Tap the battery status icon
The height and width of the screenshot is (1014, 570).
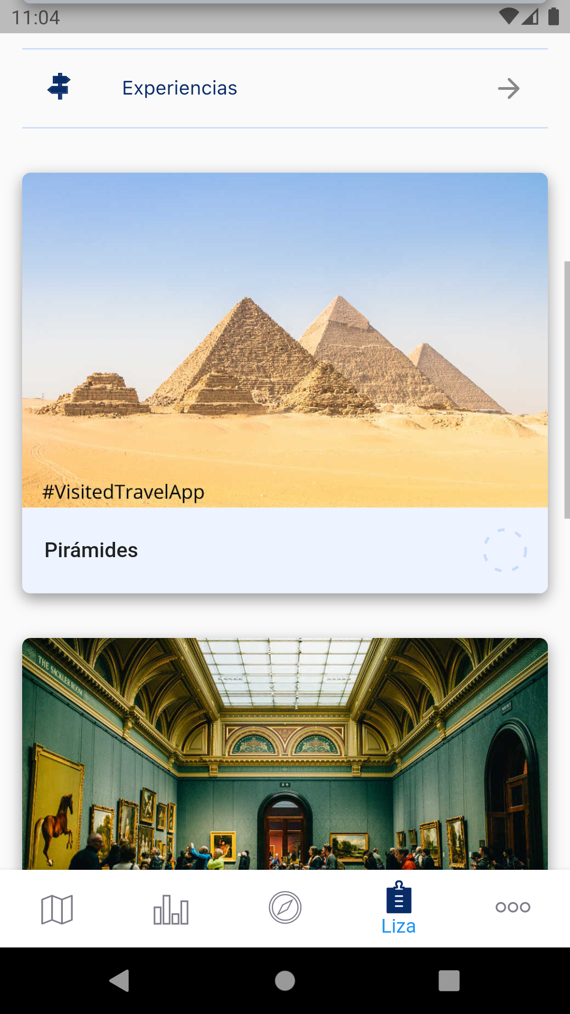(554, 16)
